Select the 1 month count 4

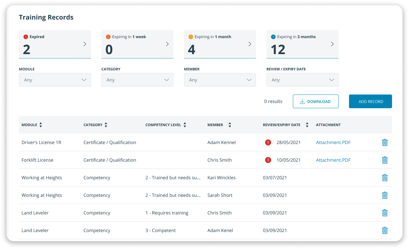click(x=192, y=50)
